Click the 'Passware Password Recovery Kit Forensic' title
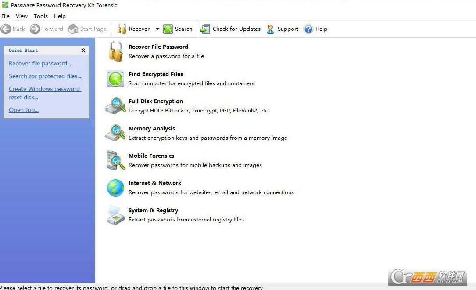Screen dimensions: 476x290 (64, 5)
